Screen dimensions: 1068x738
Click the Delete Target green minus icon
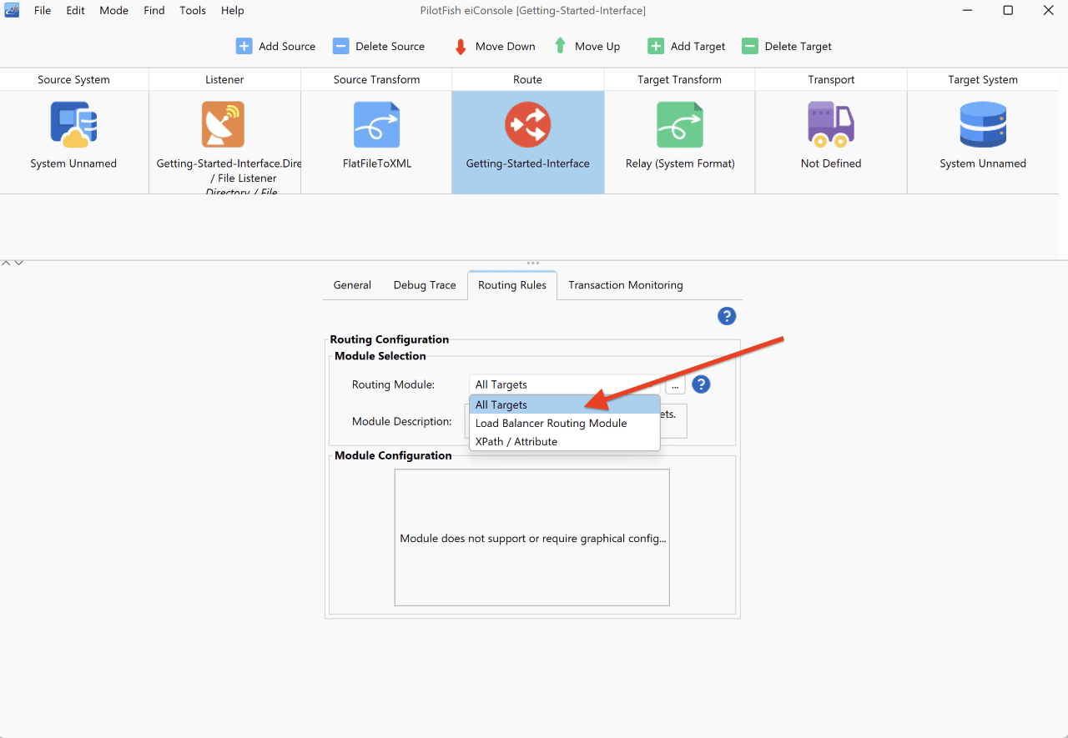pyautogui.click(x=750, y=46)
